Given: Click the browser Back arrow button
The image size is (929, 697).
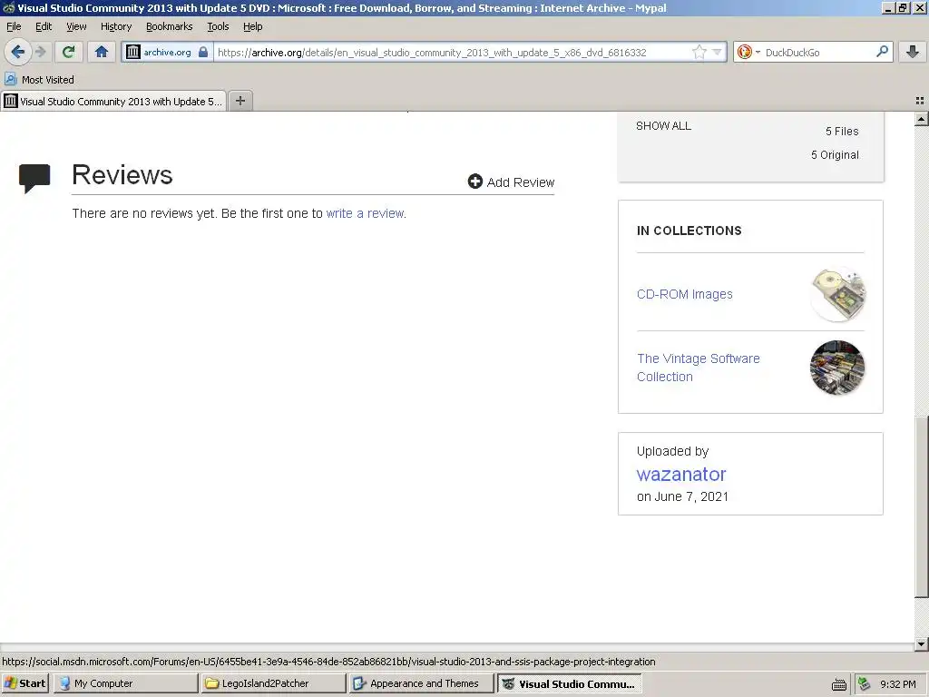Looking at the screenshot, I should (x=18, y=52).
